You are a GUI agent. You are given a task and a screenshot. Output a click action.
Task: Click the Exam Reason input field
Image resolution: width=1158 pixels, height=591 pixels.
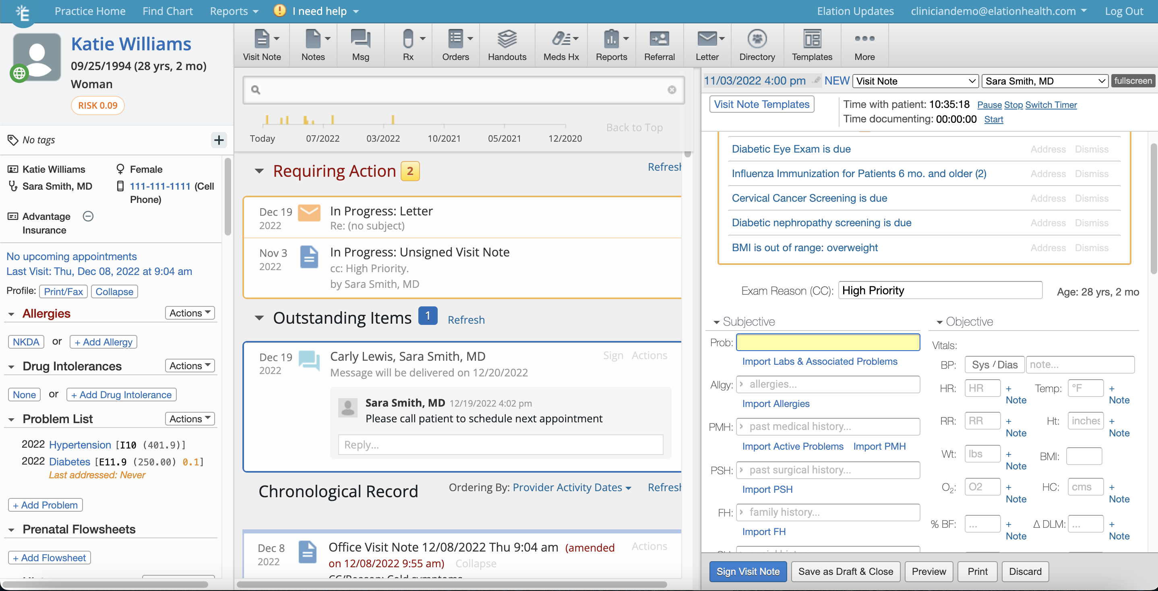tap(939, 291)
